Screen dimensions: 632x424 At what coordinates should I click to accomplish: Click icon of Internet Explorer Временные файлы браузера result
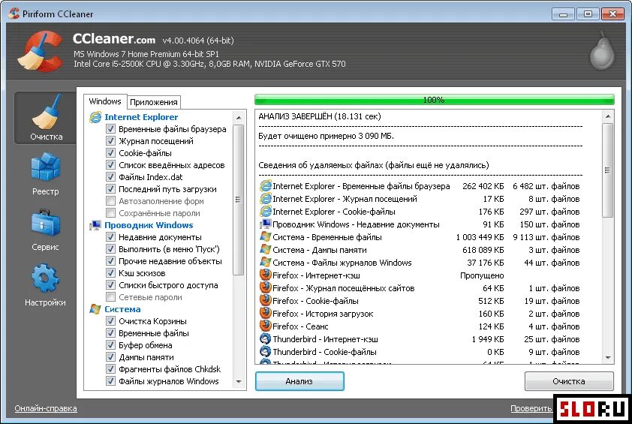266,186
